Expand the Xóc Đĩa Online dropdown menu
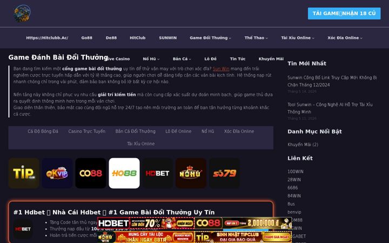The image size is (389, 243). click(x=345, y=38)
